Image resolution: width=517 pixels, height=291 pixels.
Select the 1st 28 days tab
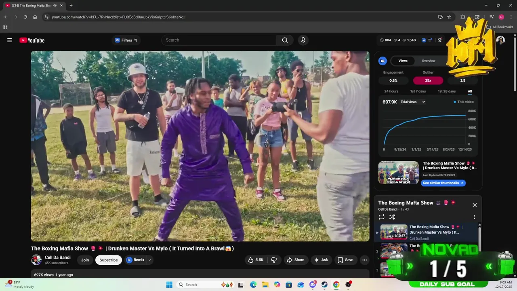(x=447, y=91)
